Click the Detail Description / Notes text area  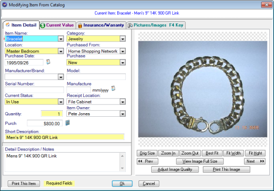62,162
